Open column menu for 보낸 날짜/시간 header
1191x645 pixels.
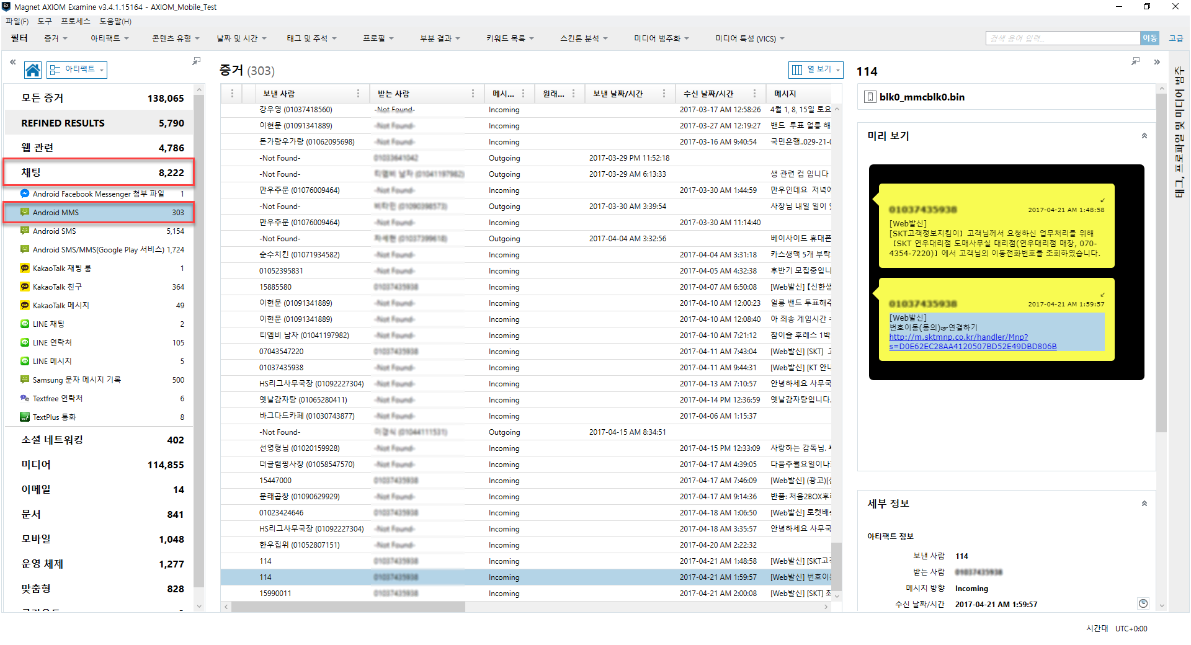point(664,94)
